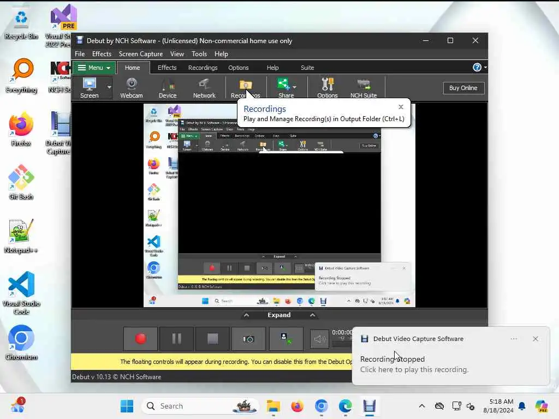Click the Recording Stopped notification text
The width and height of the screenshot is (559, 419).
click(392, 359)
